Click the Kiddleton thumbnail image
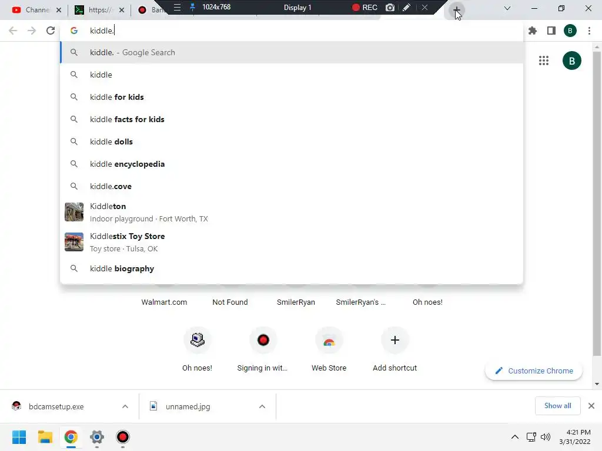The height and width of the screenshot is (451, 602). [x=74, y=212]
